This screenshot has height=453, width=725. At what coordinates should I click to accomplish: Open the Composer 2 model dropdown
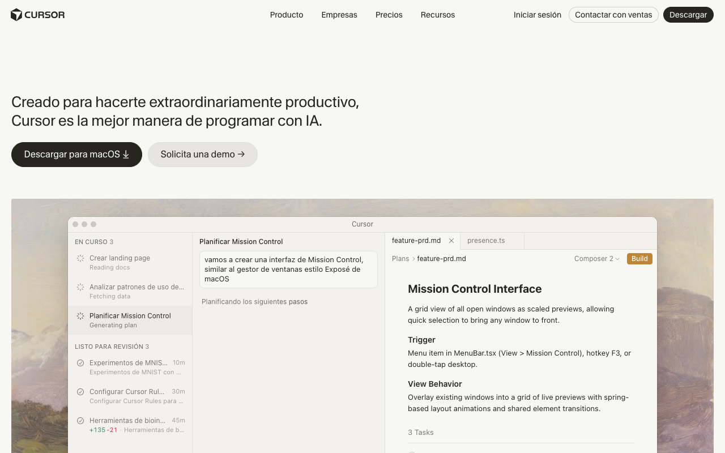[596, 259]
